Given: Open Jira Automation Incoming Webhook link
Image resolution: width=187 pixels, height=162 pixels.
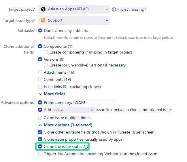Looking at the screenshot, I should coord(89,154).
